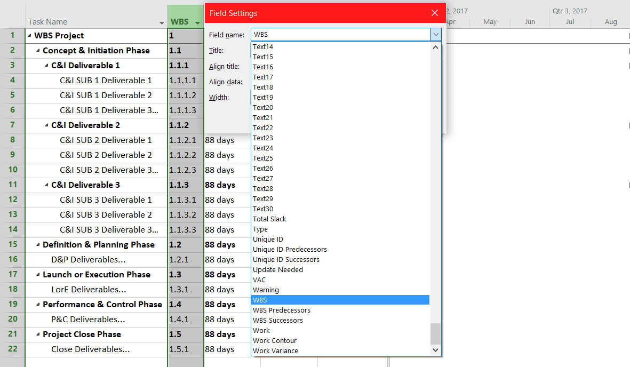Select row header number 12
The width and height of the screenshot is (630, 367).
[x=12, y=200]
